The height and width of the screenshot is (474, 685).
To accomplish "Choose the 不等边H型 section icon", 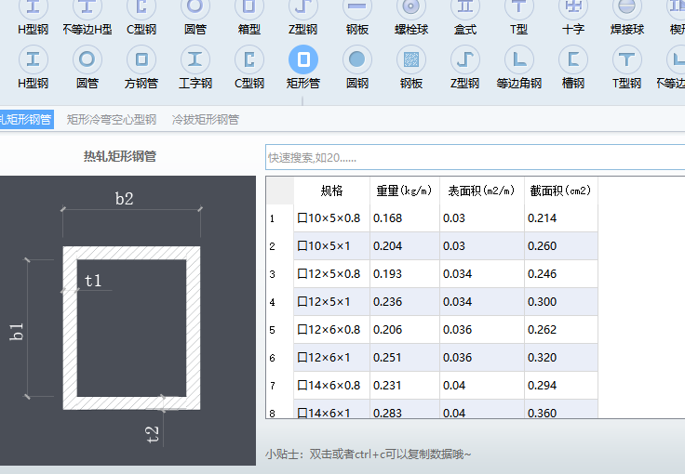I will [87, 7].
